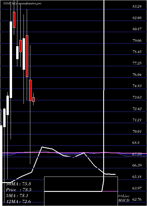Click the 73.63 price axis label
The width and height of the screenshot is (147, 206).
point(137,97)
